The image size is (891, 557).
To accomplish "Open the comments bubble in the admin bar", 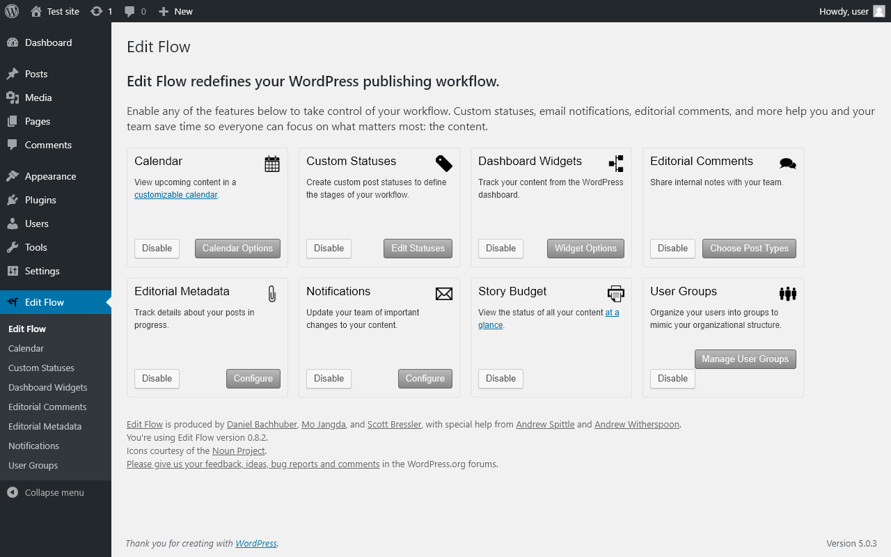I will 135,11.
